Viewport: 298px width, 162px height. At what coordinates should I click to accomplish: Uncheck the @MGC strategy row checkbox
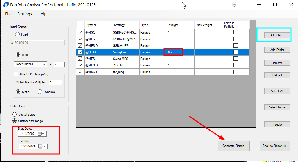(80, 33)
